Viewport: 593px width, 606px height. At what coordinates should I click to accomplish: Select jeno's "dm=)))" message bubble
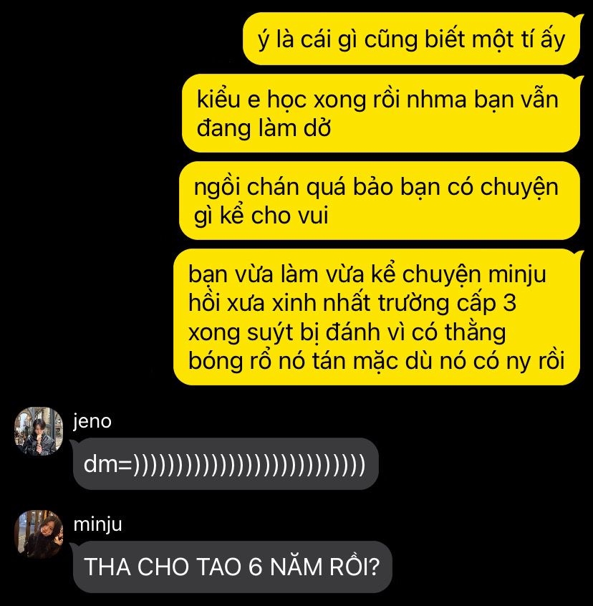pyautogui.click(x=225, y=463)
